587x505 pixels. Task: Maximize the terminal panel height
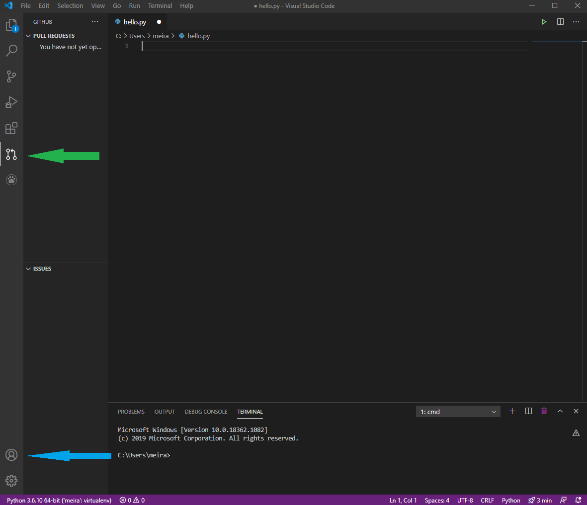pyautogui.click(x=560, y=411)
